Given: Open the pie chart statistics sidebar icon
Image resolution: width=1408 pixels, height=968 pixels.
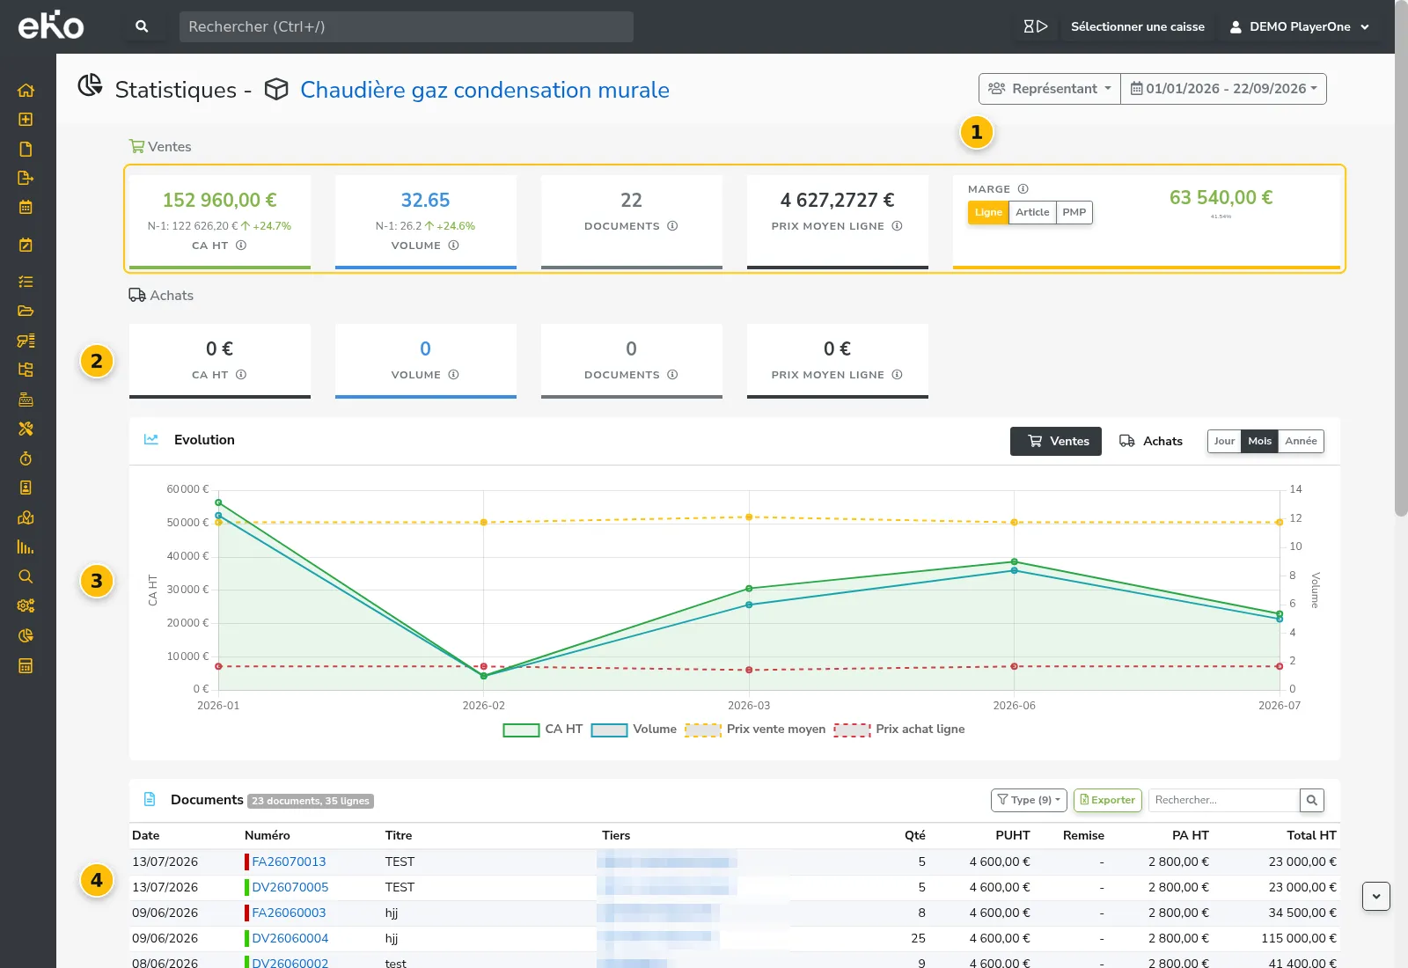Looking at the screenshot, I should point(26,635).
